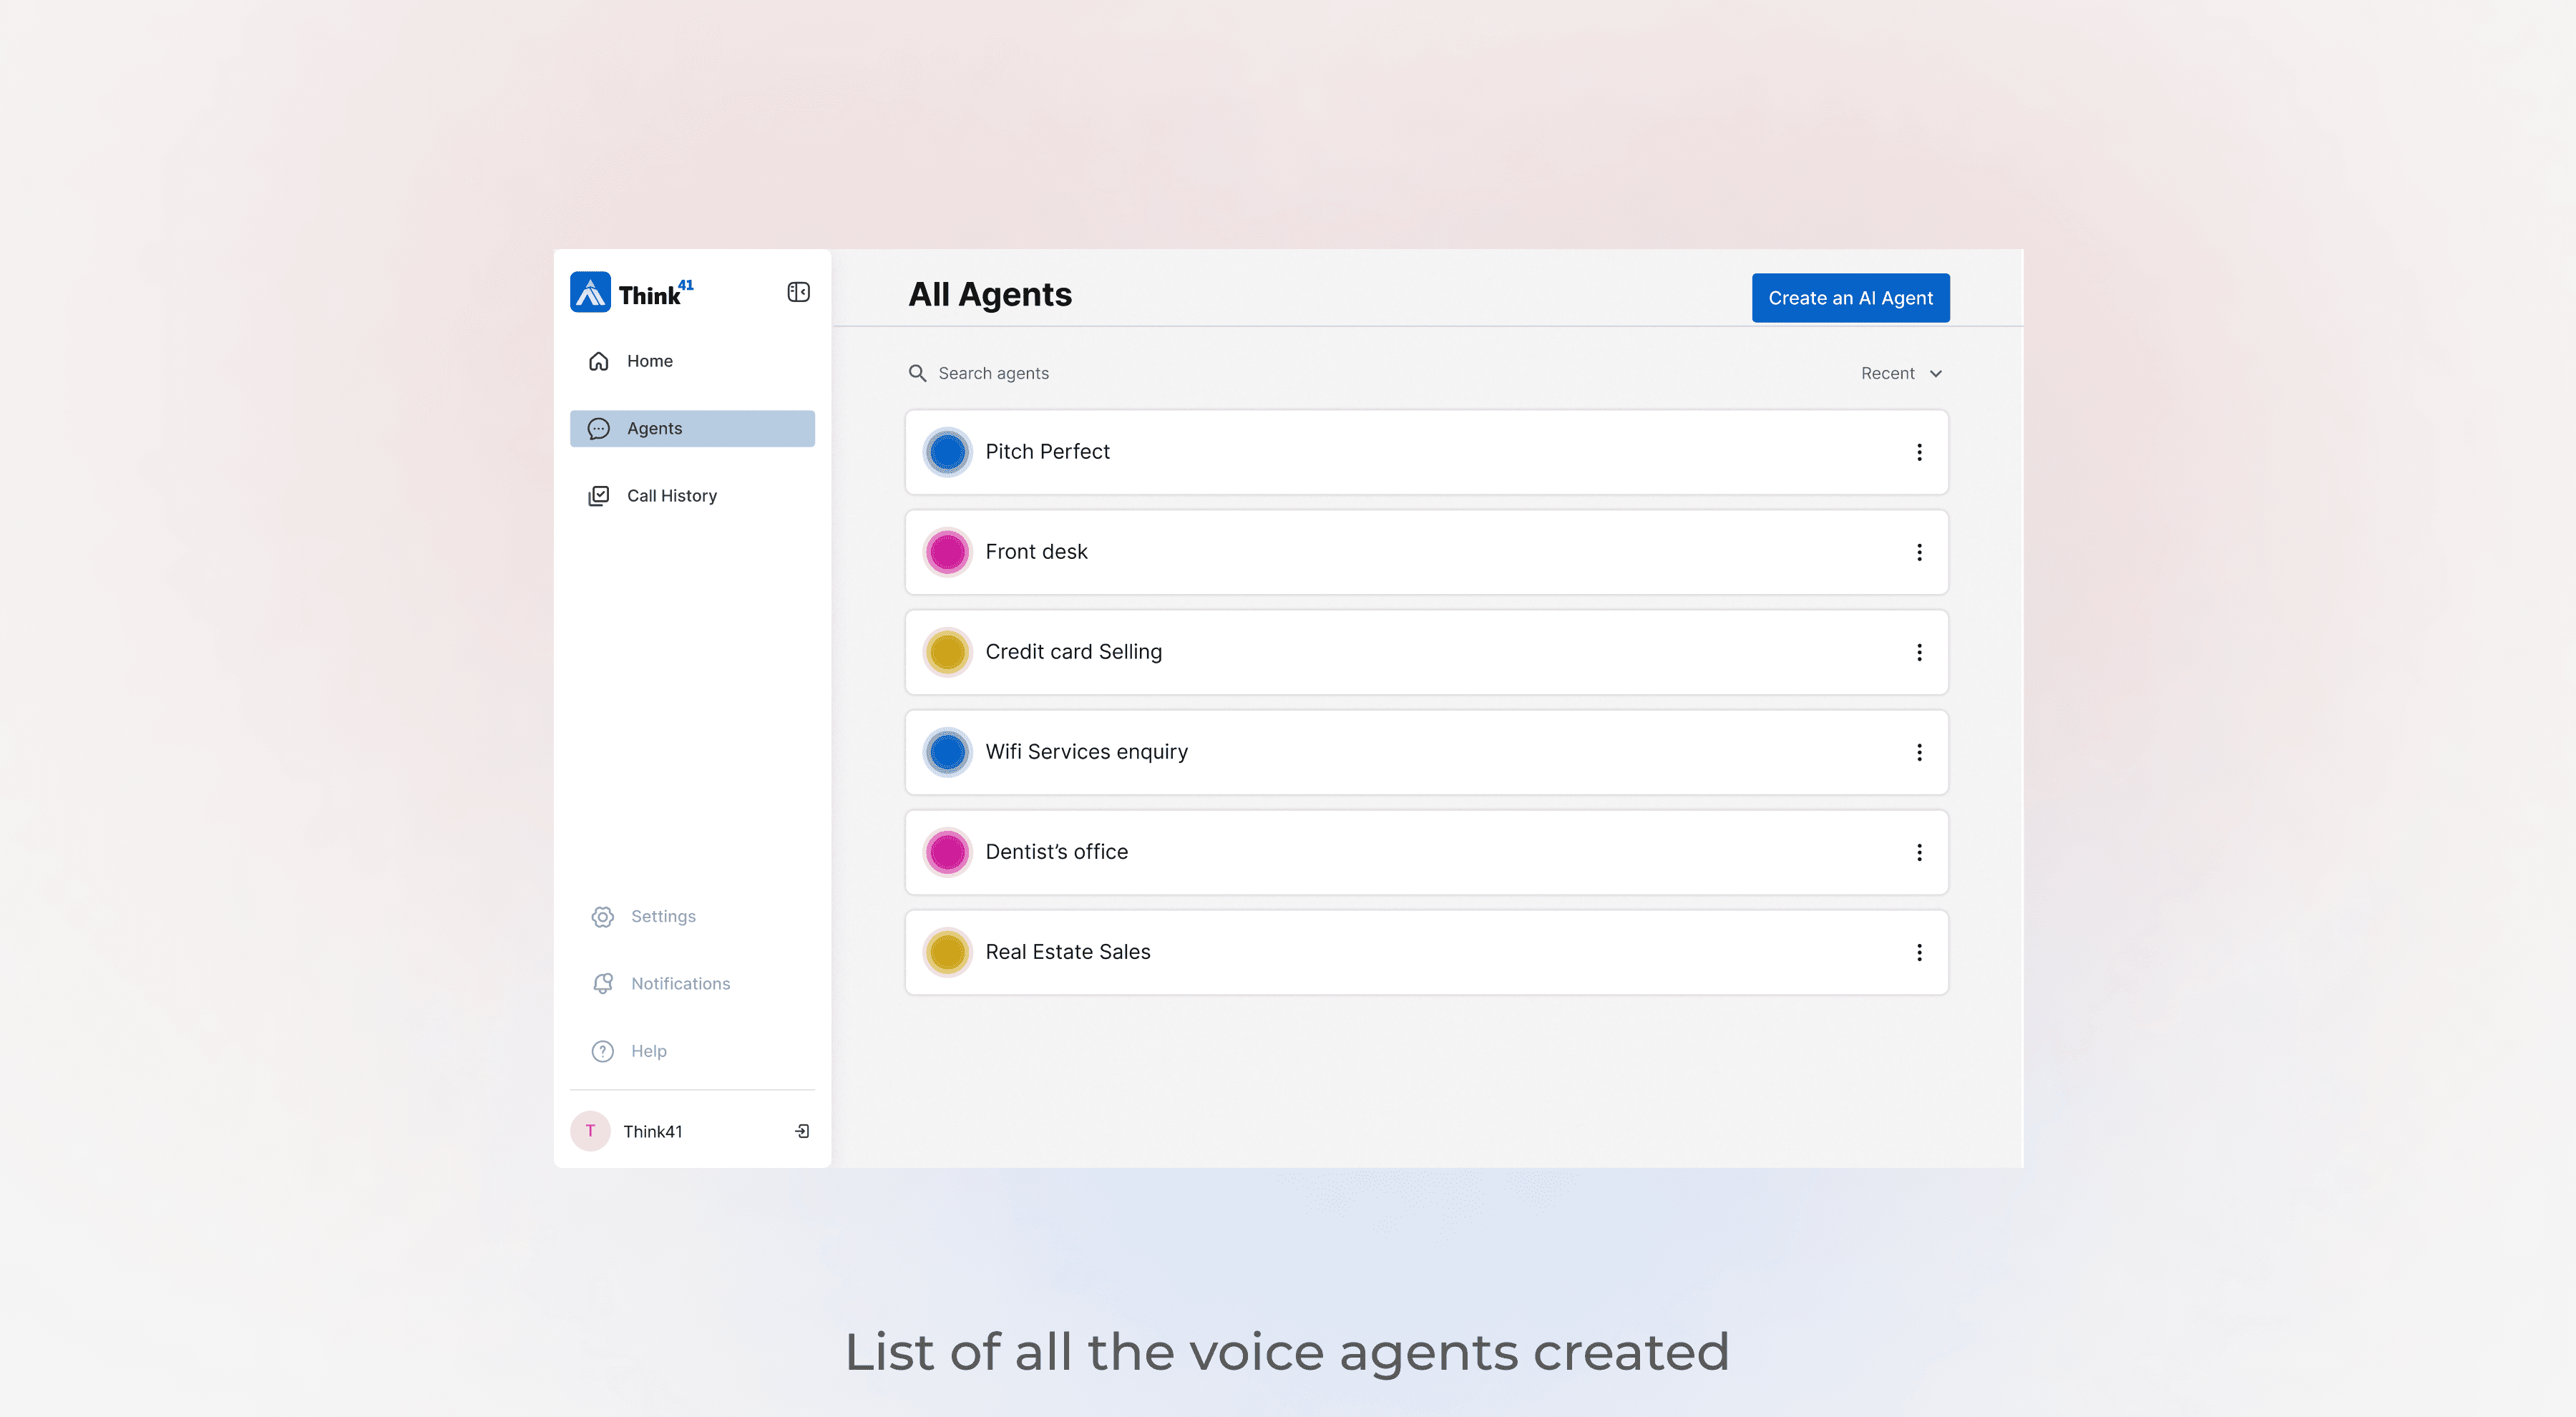Open Pitch Perfect options menu

tap(1919, 452)
